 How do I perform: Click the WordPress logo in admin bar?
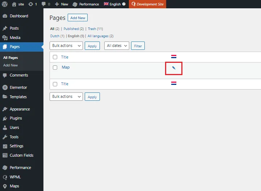5,4
